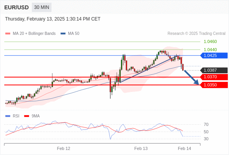Click the blue downward forecast arrow head
Viewport: 229px width, 155px height.
(196, 83)
